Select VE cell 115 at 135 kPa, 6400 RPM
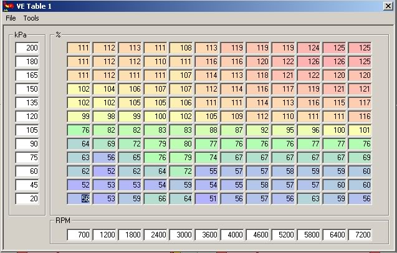This screenshot has height=253, width=397. [335, 103]
